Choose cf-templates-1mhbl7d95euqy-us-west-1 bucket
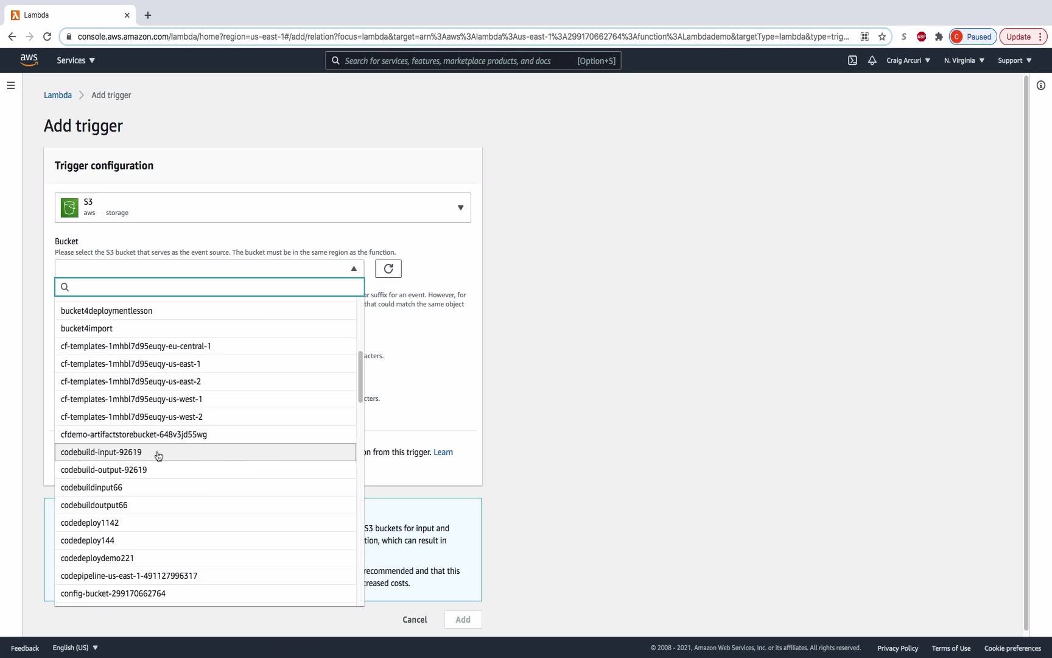1052x658 pixels. (x=206, y=399)
